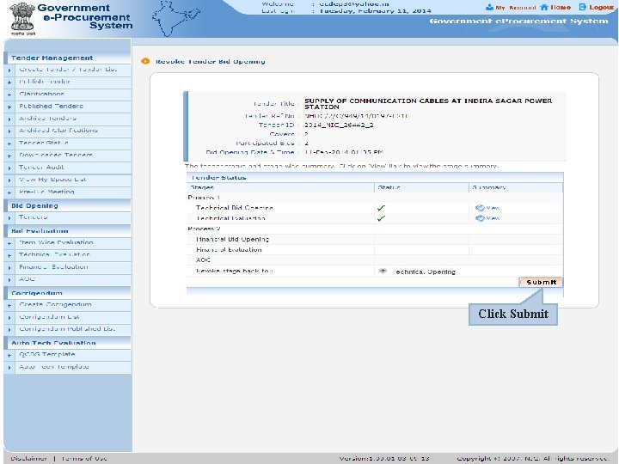Click the Corrigendum section header
Screen dimensions: 619x464
click(x=67, y=293)
